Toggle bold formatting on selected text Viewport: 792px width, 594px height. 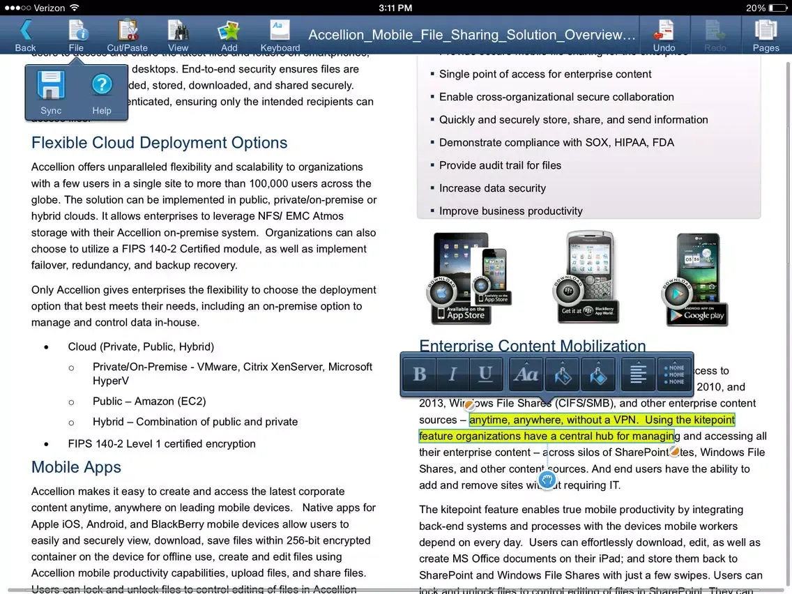tap(418, 374)
